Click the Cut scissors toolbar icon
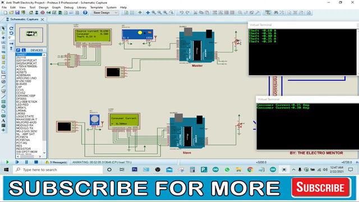 195,12
